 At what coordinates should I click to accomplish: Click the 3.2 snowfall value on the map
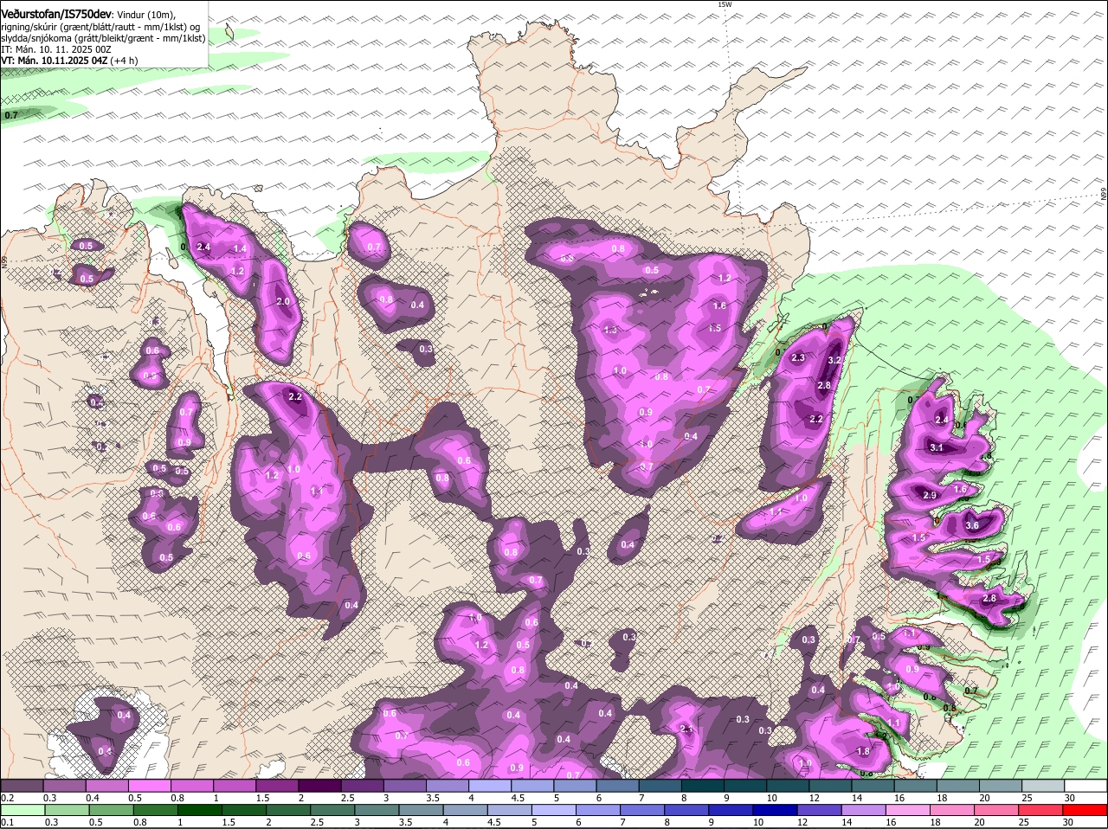(835, 360)
